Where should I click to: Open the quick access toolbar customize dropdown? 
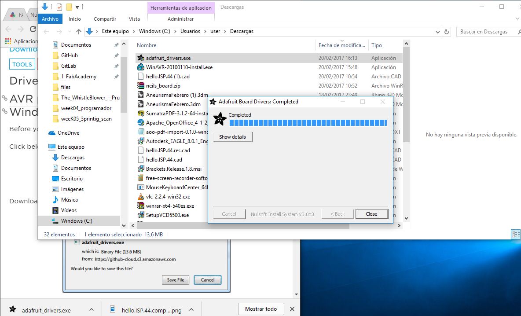point(77,7)
